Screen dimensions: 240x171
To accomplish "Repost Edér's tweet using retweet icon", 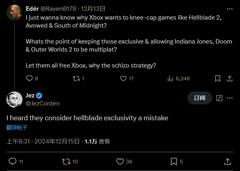I will click(x=76, y=78).
